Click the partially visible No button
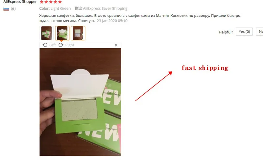263x160 pixels. pyautogui.click(x=259, y=31)
